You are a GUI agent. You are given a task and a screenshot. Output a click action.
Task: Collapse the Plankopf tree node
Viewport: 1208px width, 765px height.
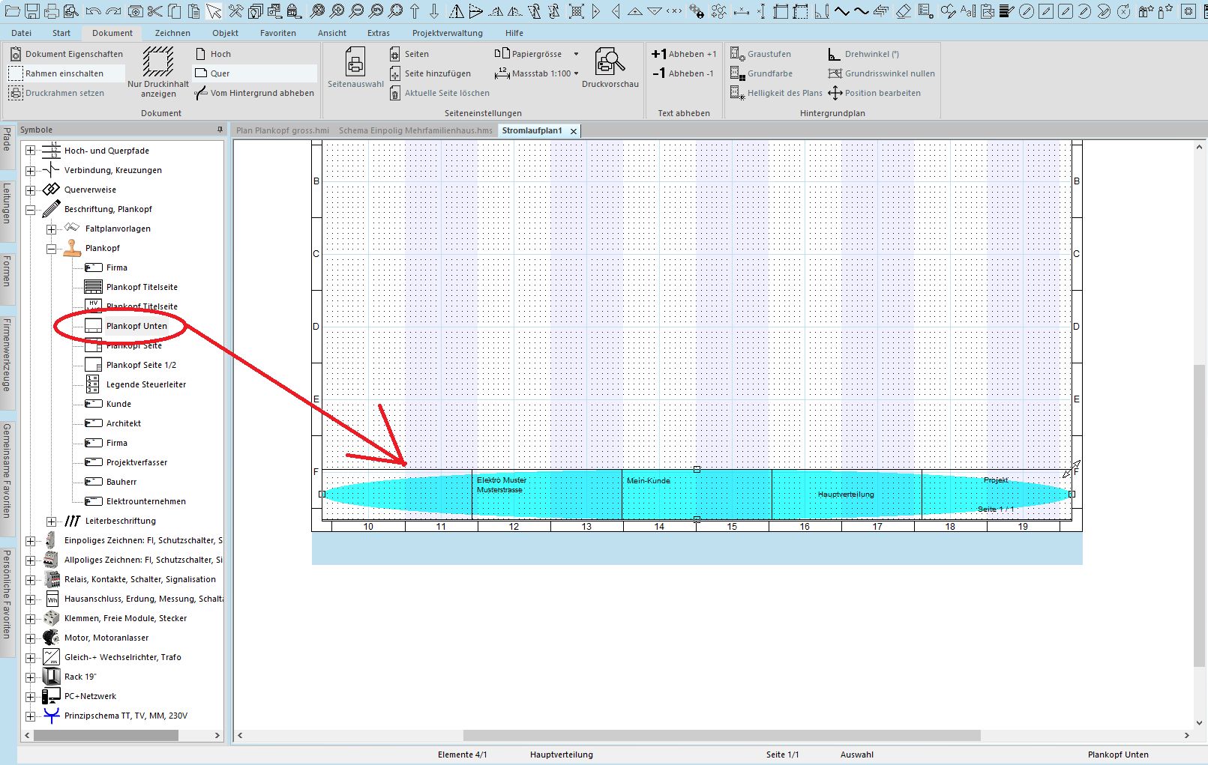point(51,249)
